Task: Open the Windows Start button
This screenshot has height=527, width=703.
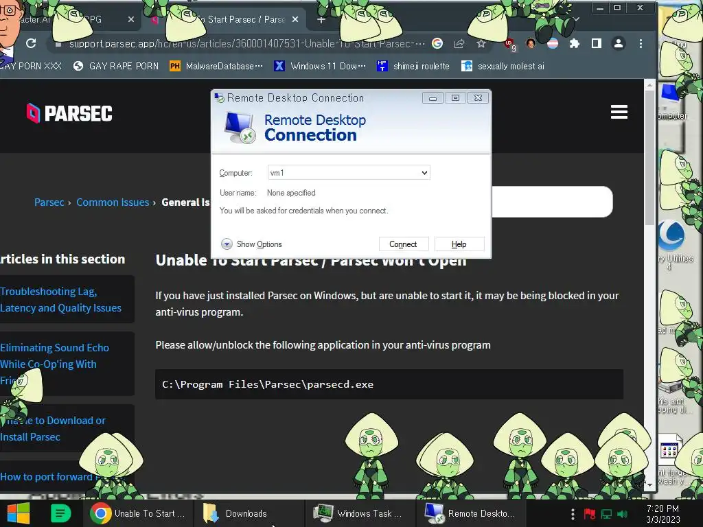Action: point(19,513)
